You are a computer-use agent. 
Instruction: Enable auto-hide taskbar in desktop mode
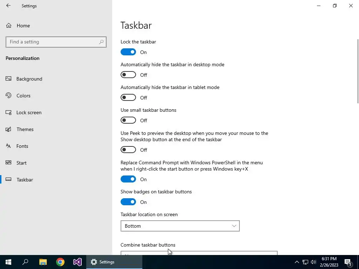128,75
